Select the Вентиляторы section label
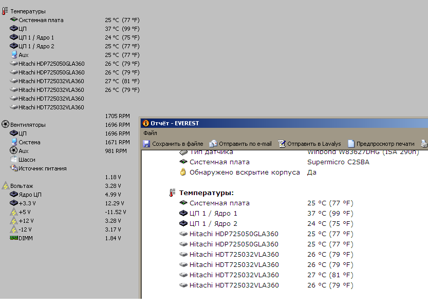The image size is (428, 307). point(28,125)
